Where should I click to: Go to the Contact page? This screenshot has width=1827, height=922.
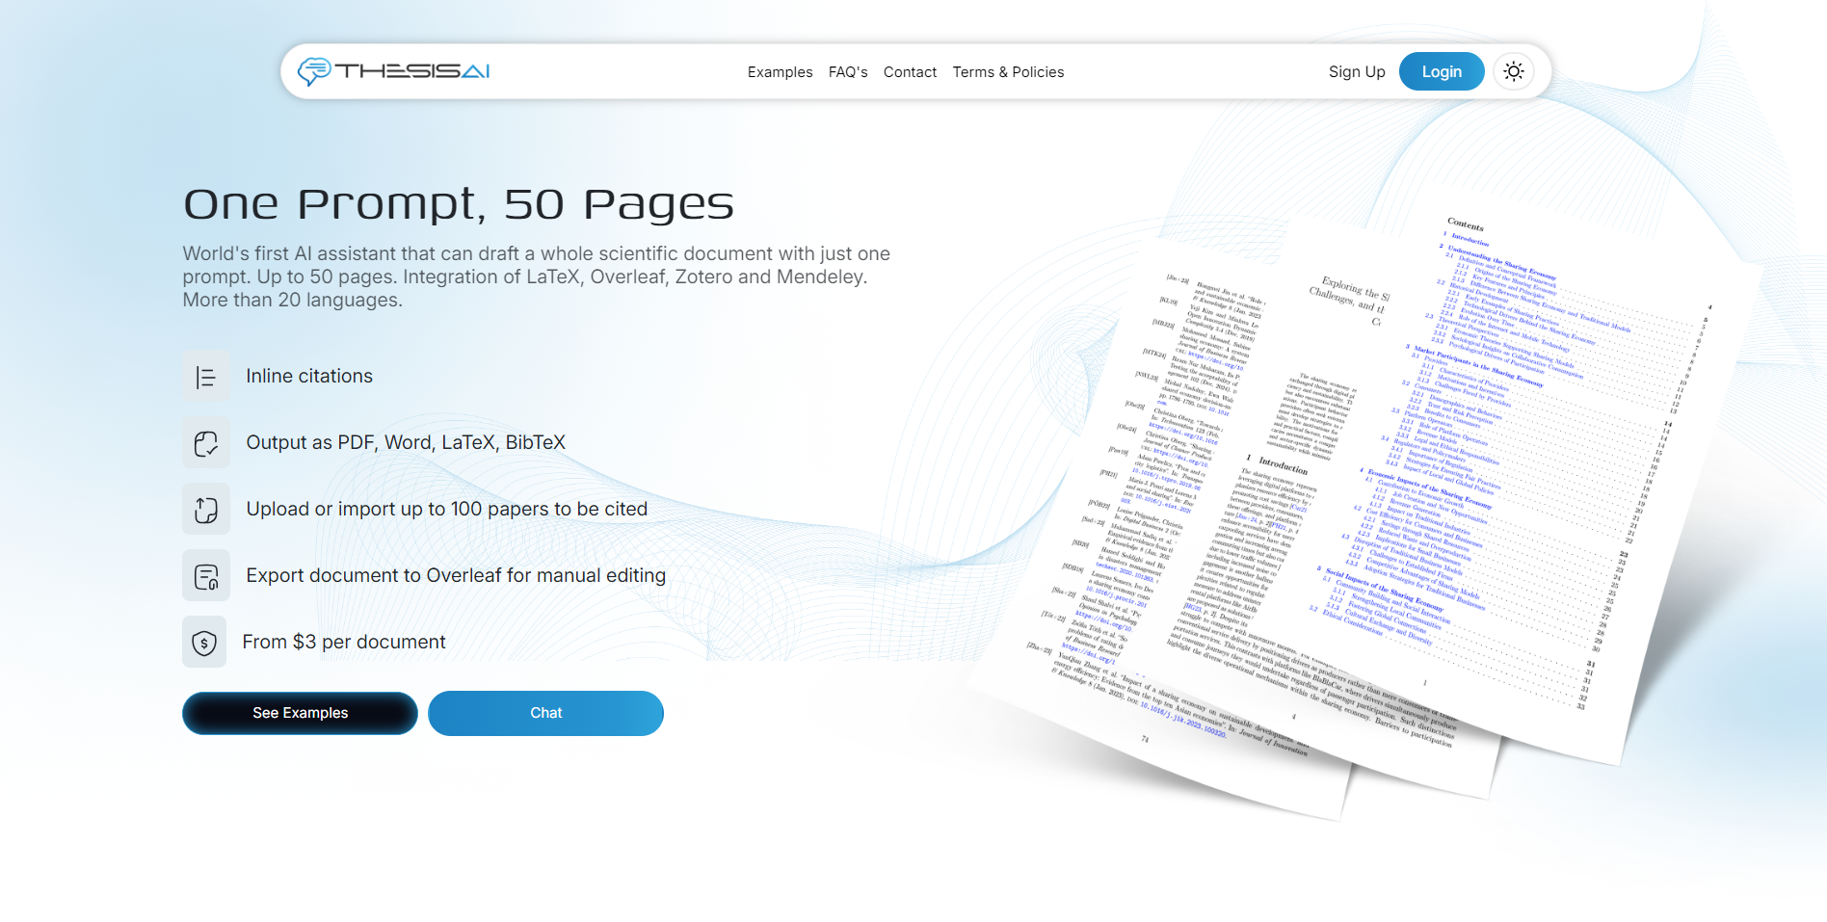pyautogui.click(x=910, y=72)
